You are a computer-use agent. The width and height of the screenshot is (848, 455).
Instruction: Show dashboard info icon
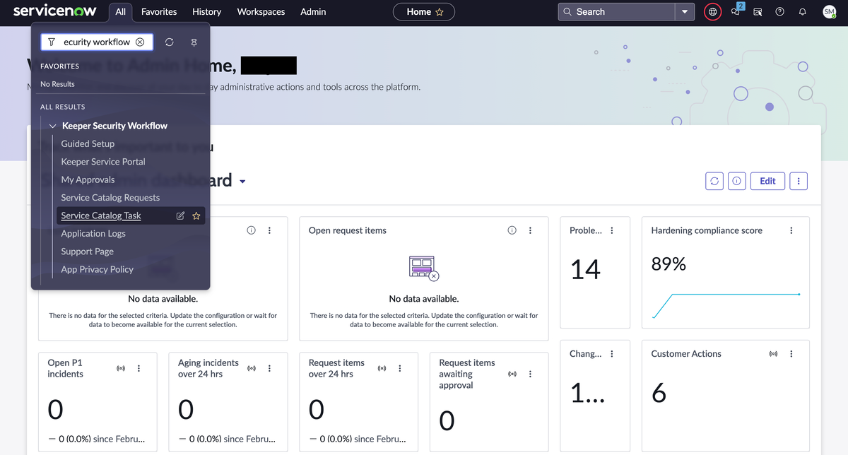(736, 181)
